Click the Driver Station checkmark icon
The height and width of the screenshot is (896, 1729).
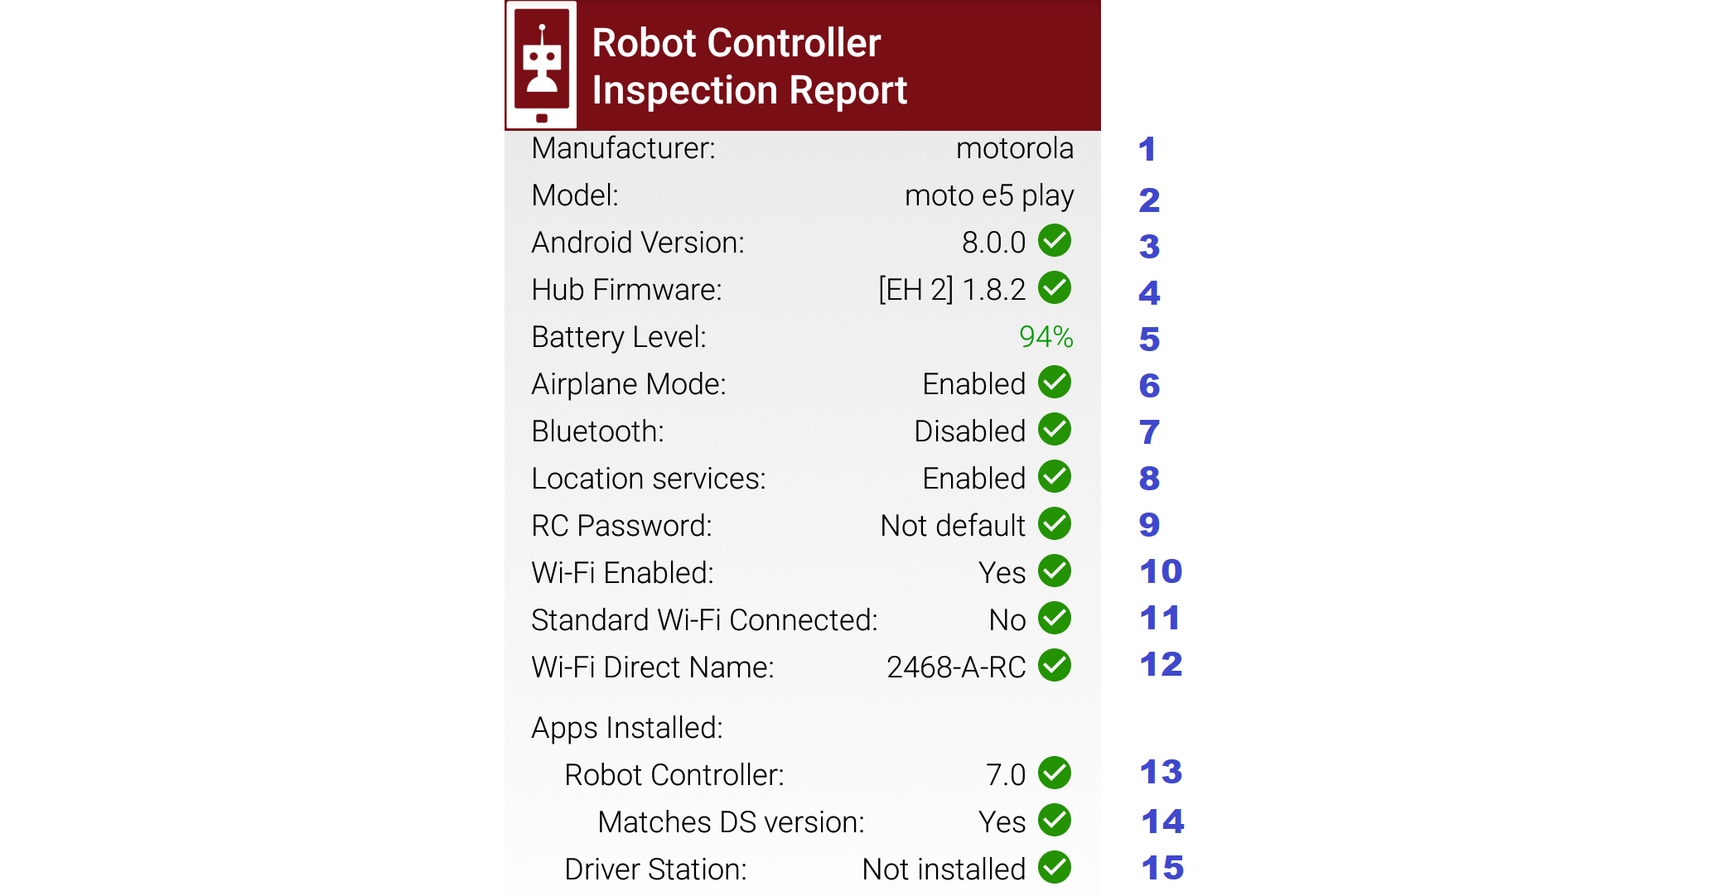tap(1055, 868)
